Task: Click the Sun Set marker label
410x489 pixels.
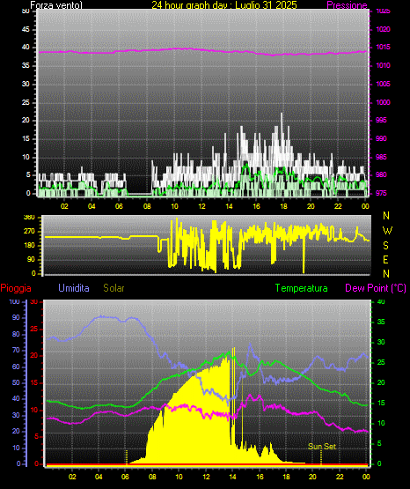Action: point(322,447)
